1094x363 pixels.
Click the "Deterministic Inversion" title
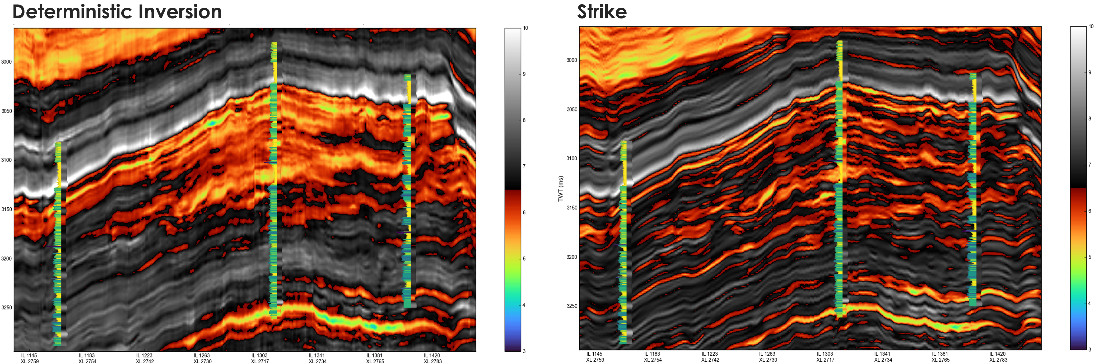coord(117,12)
